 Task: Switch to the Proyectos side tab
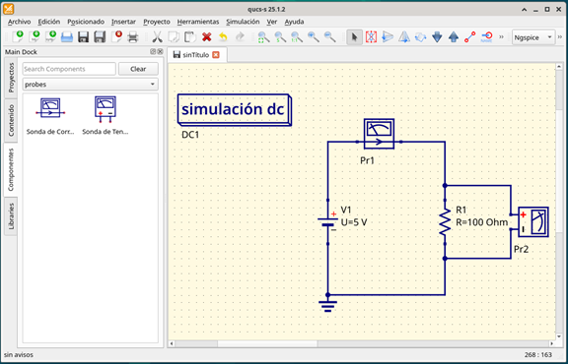click(11, 78)
